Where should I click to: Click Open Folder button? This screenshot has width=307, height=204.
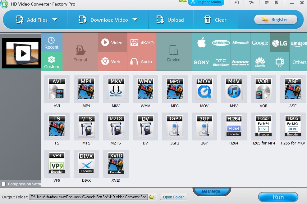[173, 197]
